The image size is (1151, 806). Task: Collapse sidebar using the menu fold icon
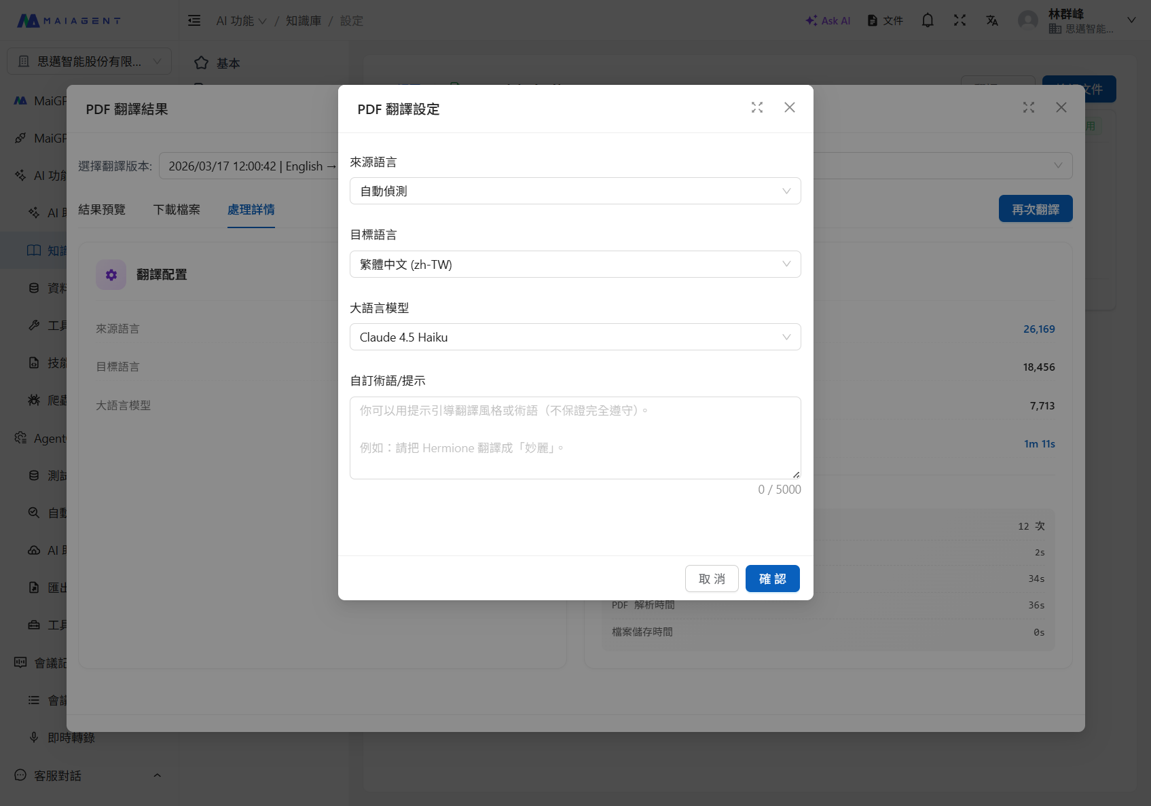(194, 20)
